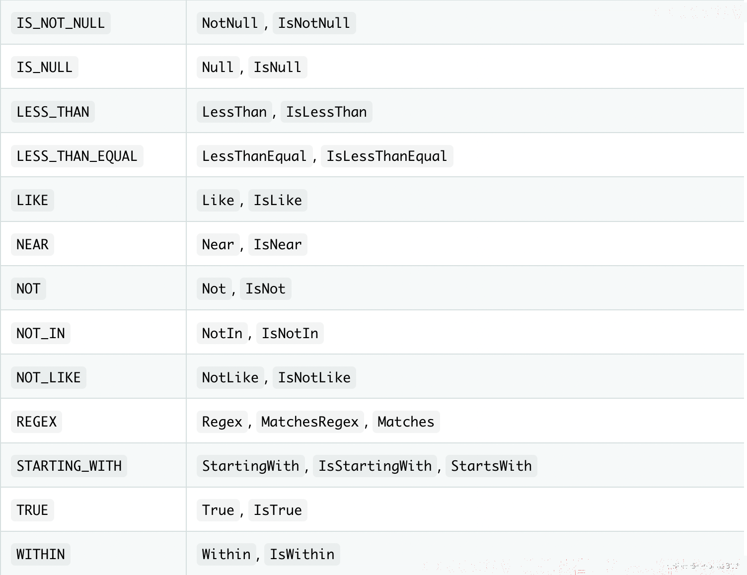Select the IsLike expression code

tap(278, 200)
